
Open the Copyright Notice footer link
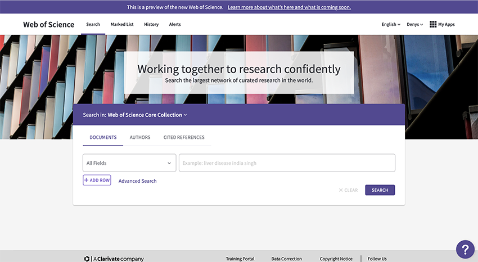coord(336,259)
